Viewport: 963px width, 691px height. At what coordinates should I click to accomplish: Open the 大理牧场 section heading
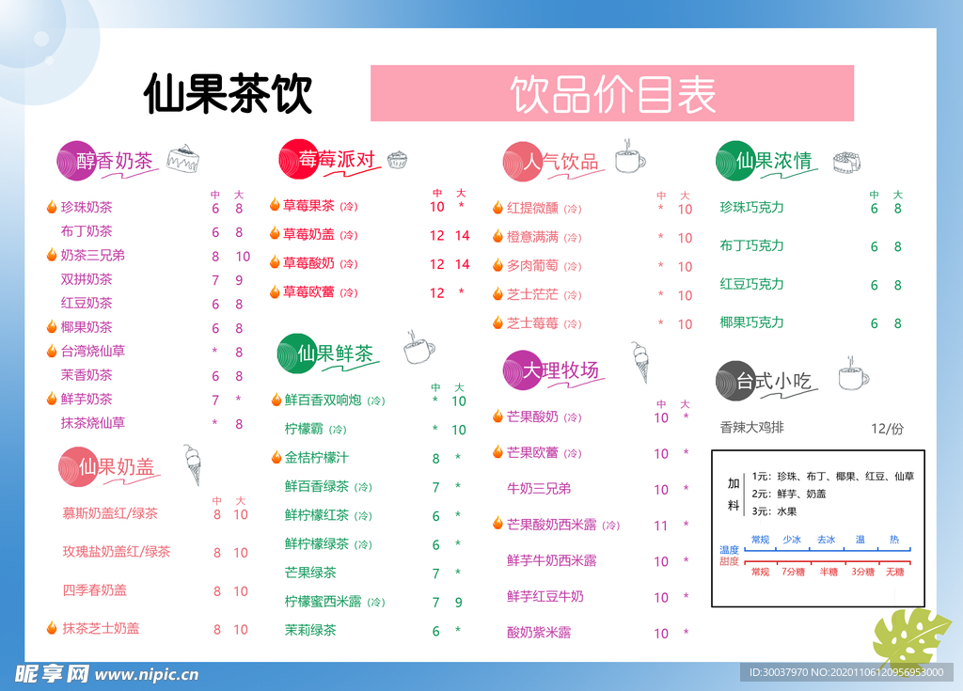(x=560, y=370)
